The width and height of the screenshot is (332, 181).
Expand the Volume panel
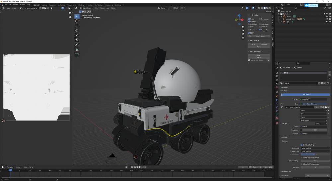[285, 138]
